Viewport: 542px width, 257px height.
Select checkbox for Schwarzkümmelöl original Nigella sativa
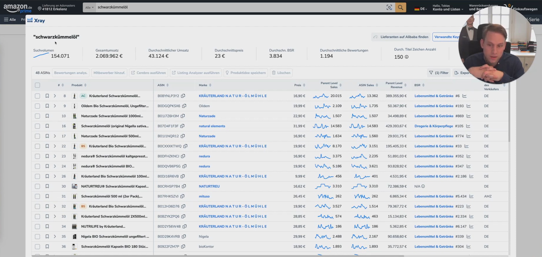pyautogui.click(x=37, y=126)
